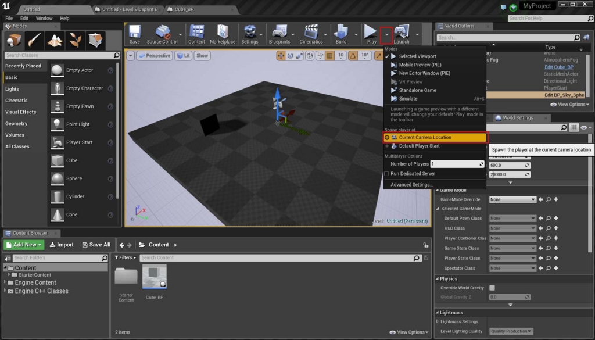
Task: Expand StarterContent folder in tree
Action: pyautogui.click(x=9, y=274)
